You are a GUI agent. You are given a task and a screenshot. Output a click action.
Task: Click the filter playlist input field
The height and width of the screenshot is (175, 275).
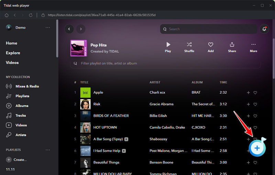tap(165, 63)
